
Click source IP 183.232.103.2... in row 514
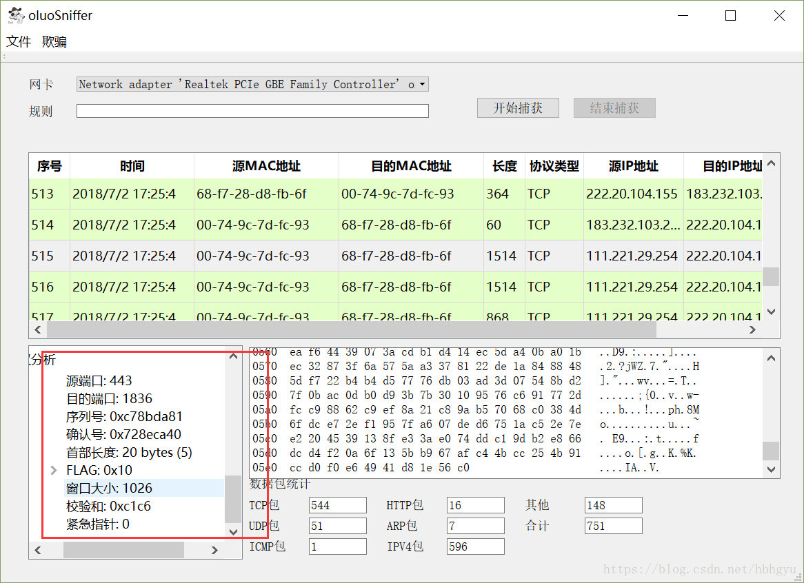click(x=633, y=225)
